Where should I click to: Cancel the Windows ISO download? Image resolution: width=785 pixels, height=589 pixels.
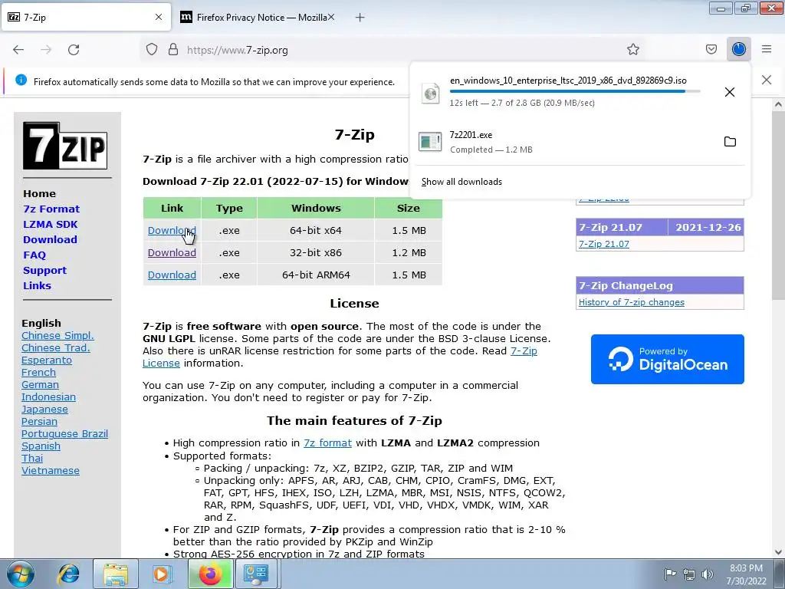coord(730,92)
